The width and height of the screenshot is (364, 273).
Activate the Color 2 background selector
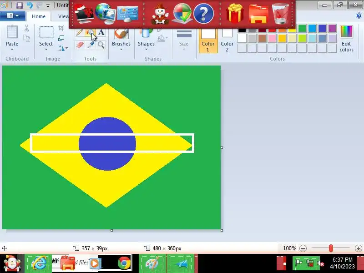(x=227, y=40)
